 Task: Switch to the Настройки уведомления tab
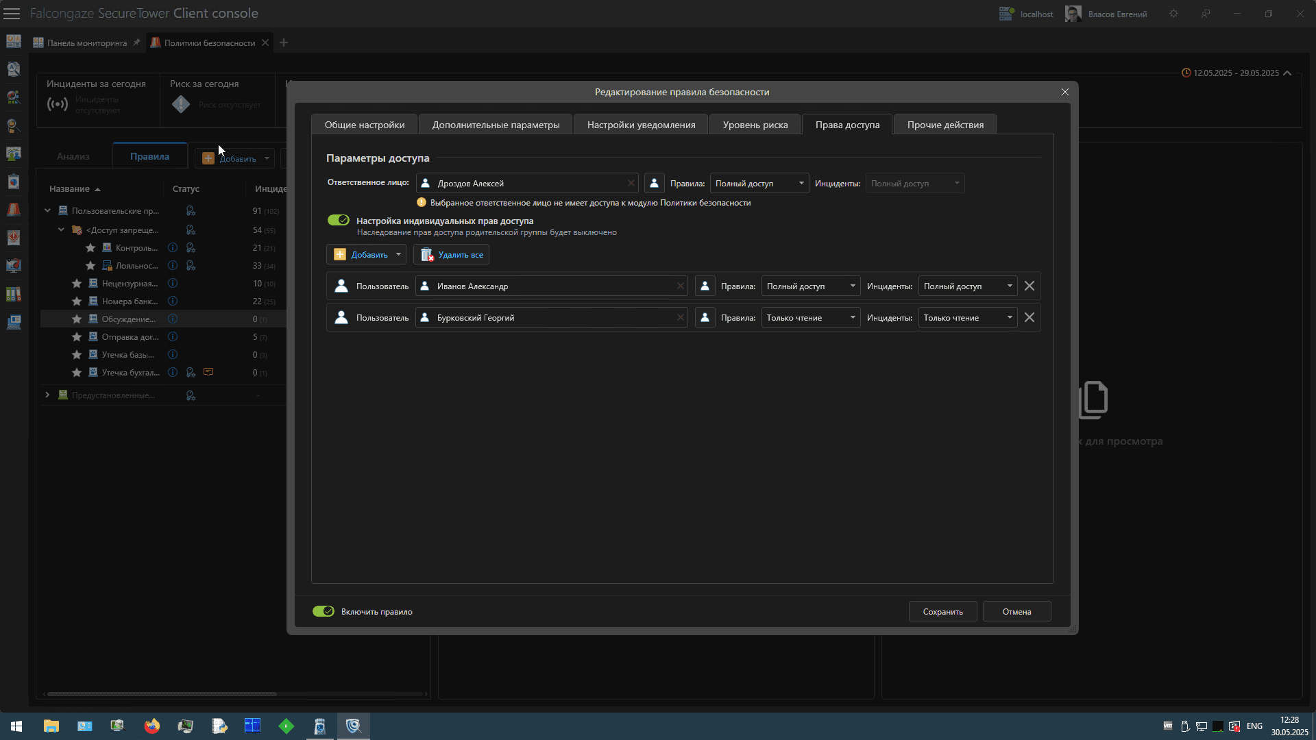(x=641, y=125)
